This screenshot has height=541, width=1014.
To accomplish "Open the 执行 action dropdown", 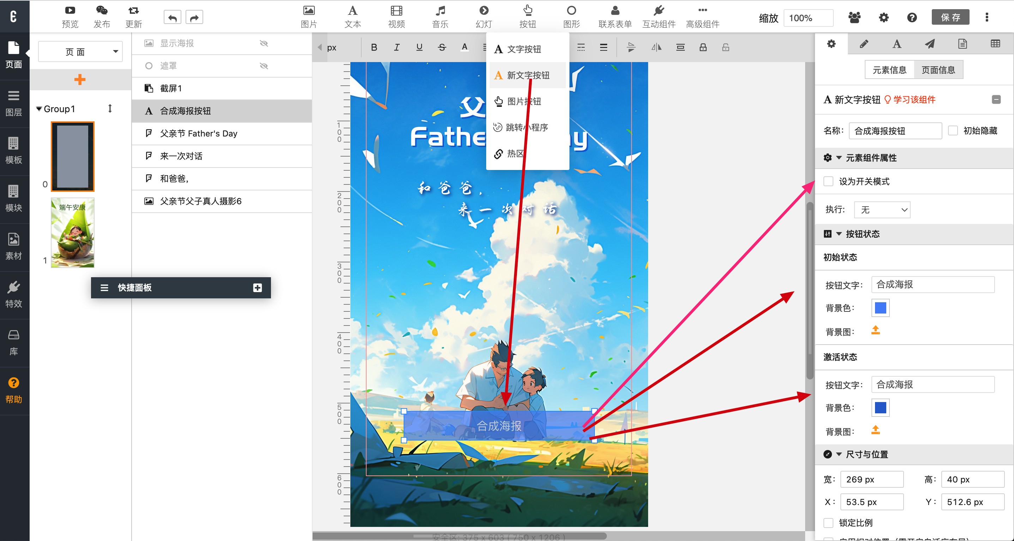I will click(882, 210).
